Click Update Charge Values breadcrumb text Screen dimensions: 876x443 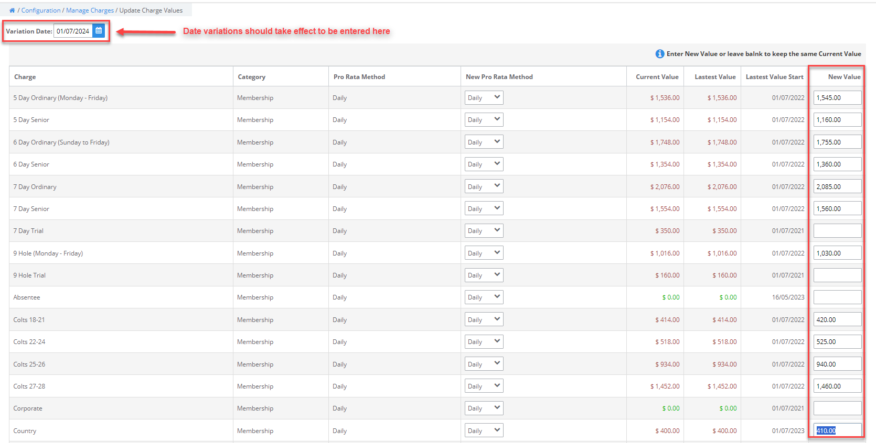(x=151, y=10)
